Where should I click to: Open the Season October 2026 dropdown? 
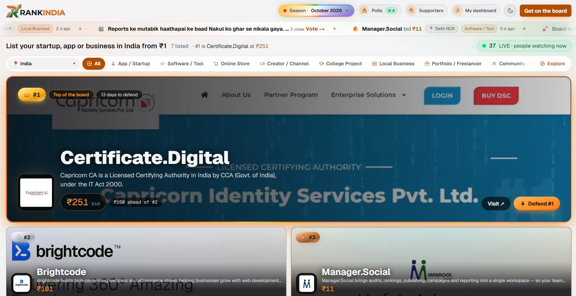coord(316,11)
